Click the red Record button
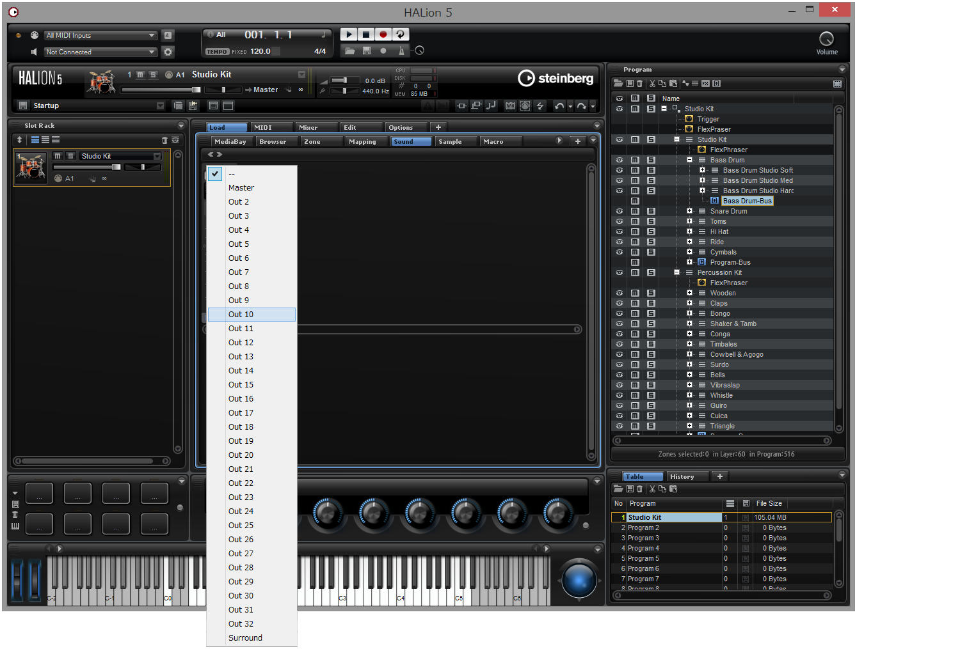 (x=383, y=35)
